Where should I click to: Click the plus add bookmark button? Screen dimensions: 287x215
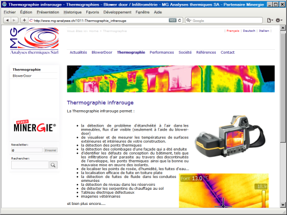point(24,20)
